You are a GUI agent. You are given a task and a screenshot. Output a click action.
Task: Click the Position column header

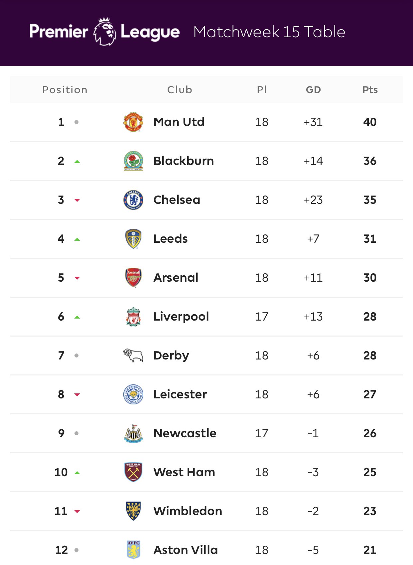[x=65, y=90]
